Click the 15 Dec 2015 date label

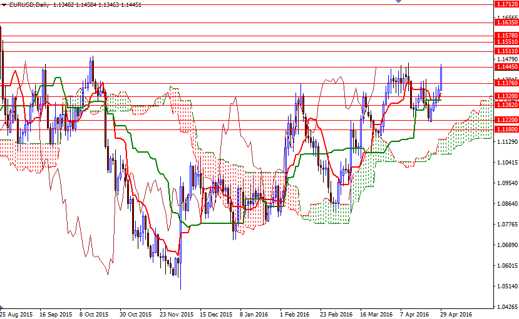216,315
